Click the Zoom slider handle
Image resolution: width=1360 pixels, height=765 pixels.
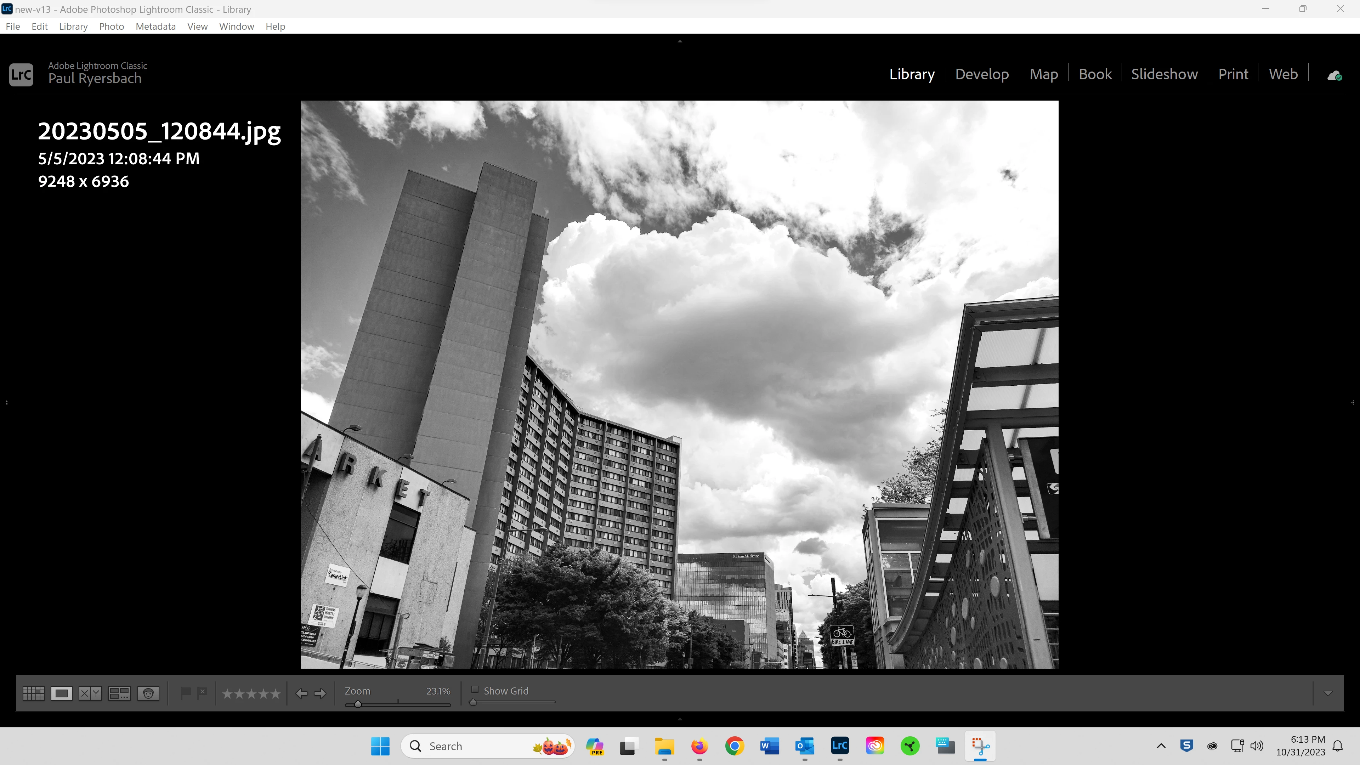point(358,704)
